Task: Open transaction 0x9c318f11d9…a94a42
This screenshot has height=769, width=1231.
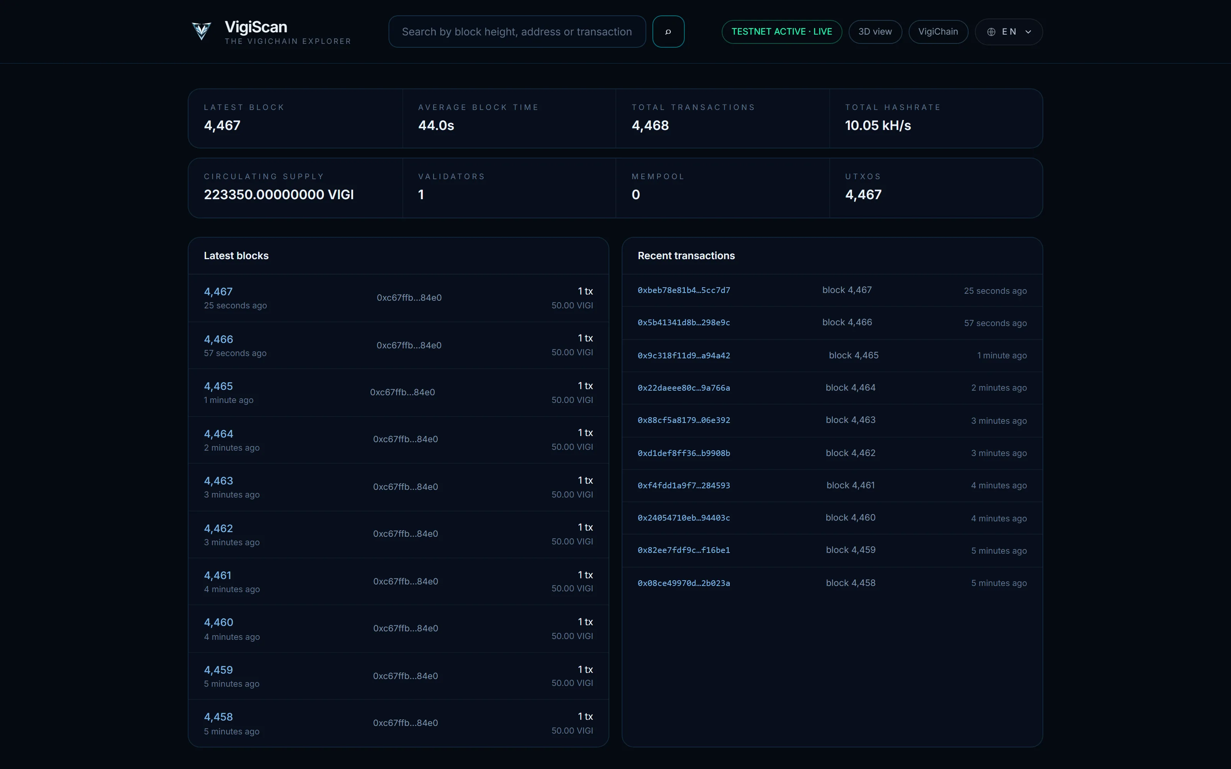Action: (x=684, y=356)
